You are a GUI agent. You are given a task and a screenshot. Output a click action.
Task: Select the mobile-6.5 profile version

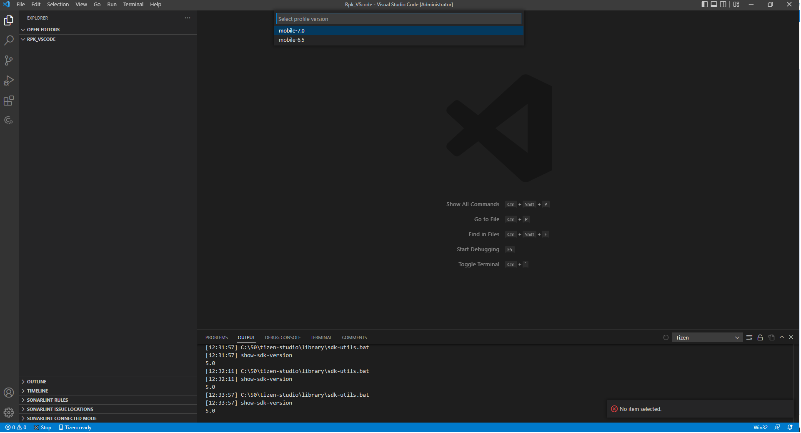pyautogui.click(x=292, y=40)
